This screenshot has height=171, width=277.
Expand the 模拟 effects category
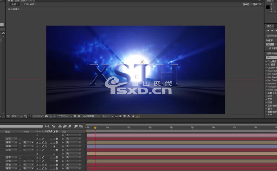(266, 109)
